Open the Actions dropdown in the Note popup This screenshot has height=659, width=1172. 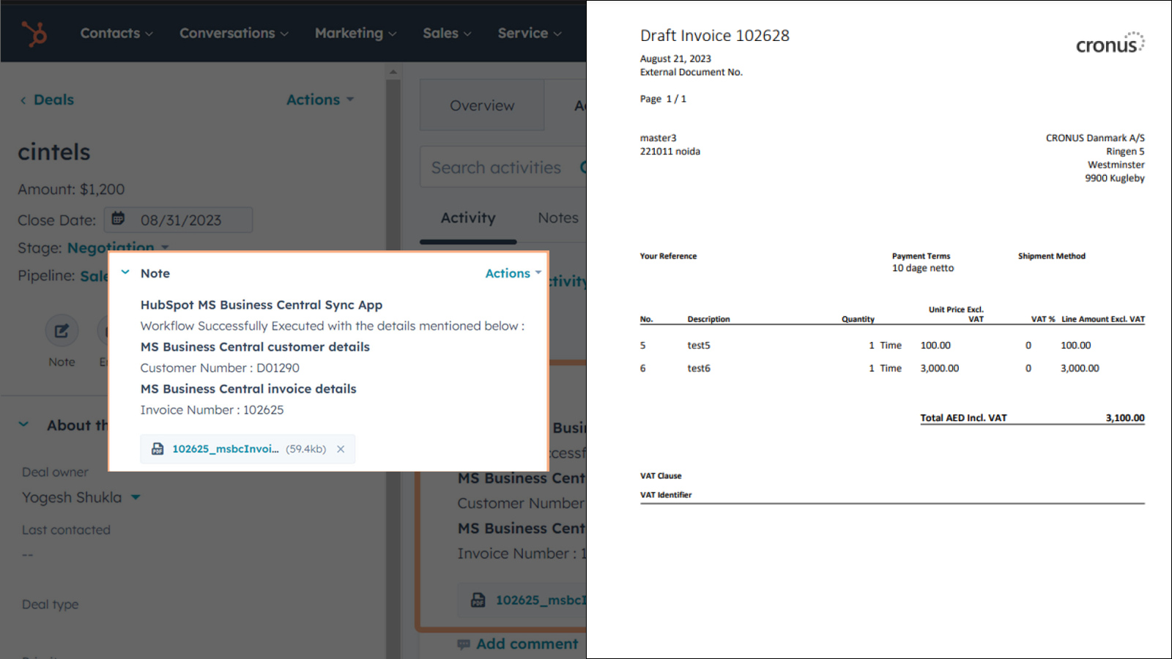click(512, 273)
